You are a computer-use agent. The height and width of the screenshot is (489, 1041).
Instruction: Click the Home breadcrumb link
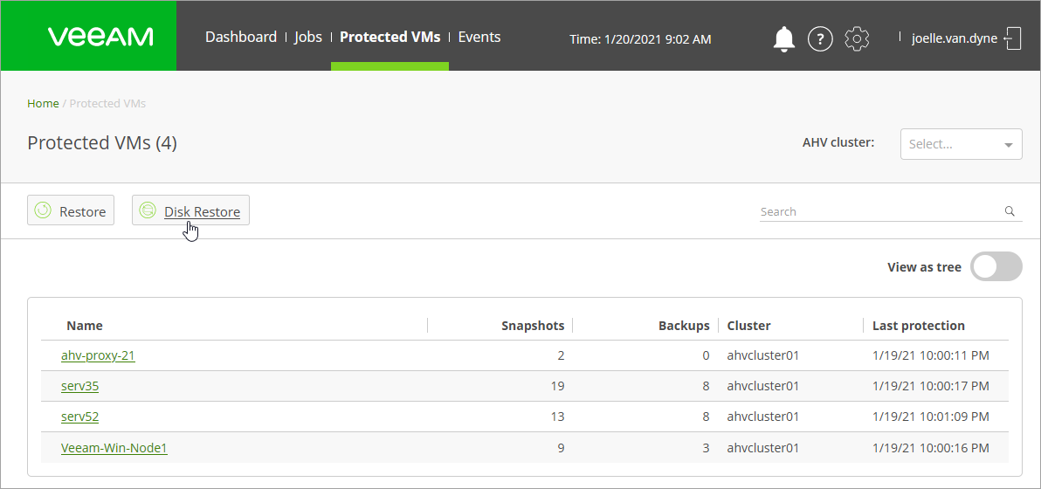[x=43, y=104]
